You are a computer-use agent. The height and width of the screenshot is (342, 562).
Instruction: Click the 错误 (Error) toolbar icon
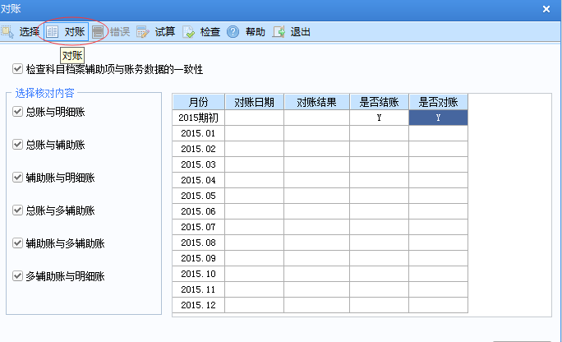pyautogui.click(x=99, y=32)
